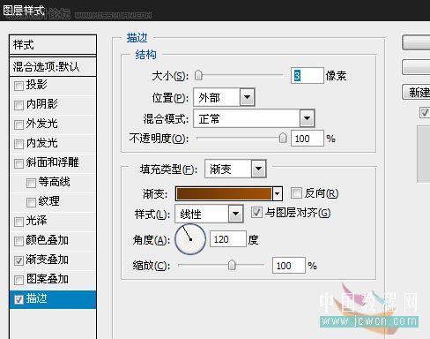Viewport: 430px width, 339px height.
Task: Expand the 混合模式 blend mode dropdown
Action: pyautogui.click(x=254, y=118)
